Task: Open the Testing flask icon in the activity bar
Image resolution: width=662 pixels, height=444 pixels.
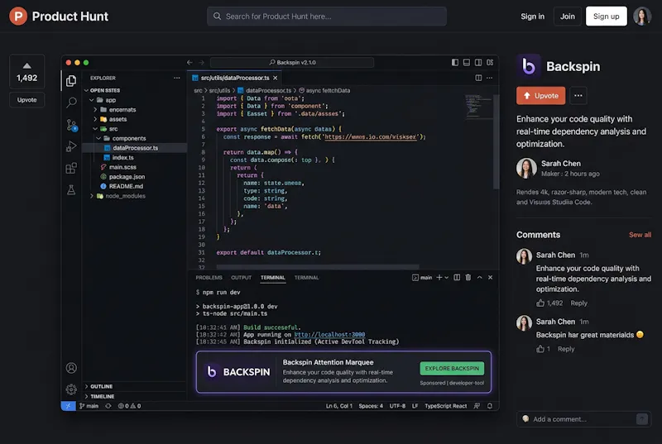Action: pyautogui.click(x=71, y=189)
